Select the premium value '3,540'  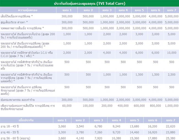[x=80, y=126]
